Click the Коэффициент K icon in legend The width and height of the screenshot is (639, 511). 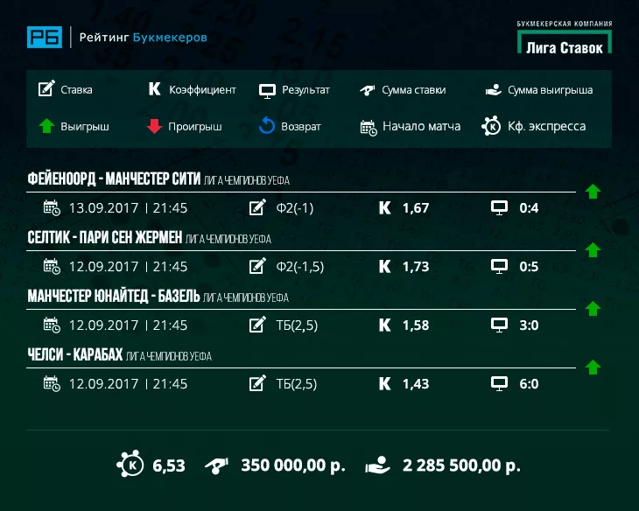tap(154, 89)
